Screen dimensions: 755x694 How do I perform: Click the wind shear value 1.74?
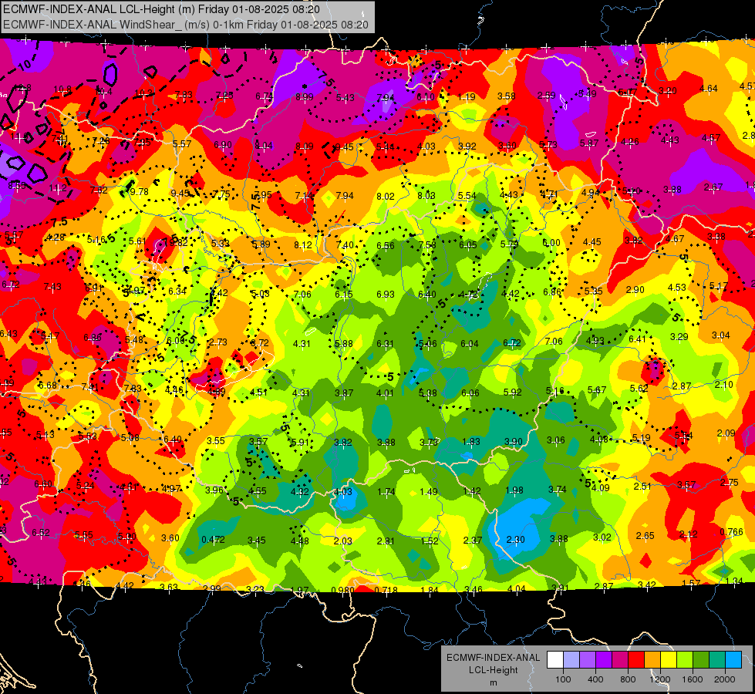pyautogui.click(x=386, y=492)
